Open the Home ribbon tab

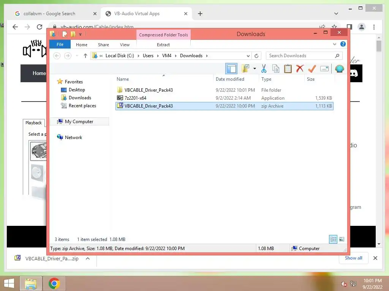click(x=82, y=45)
